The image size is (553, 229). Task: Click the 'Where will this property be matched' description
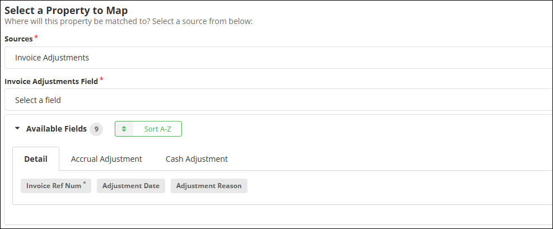coord(129,21)
